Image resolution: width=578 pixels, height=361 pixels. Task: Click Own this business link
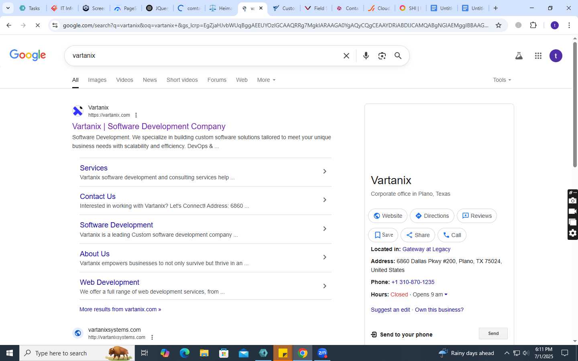(439, 310)
